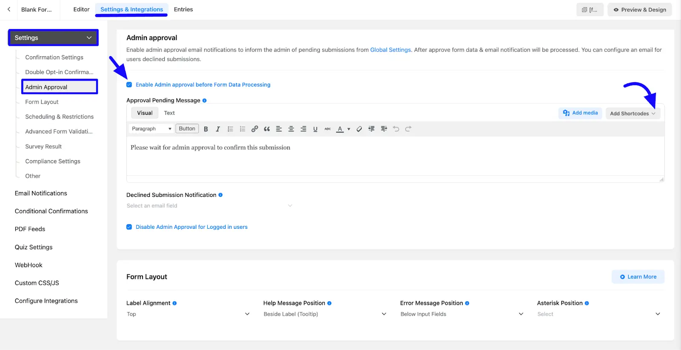Insert a blockquote in editor

coord(267,129)
